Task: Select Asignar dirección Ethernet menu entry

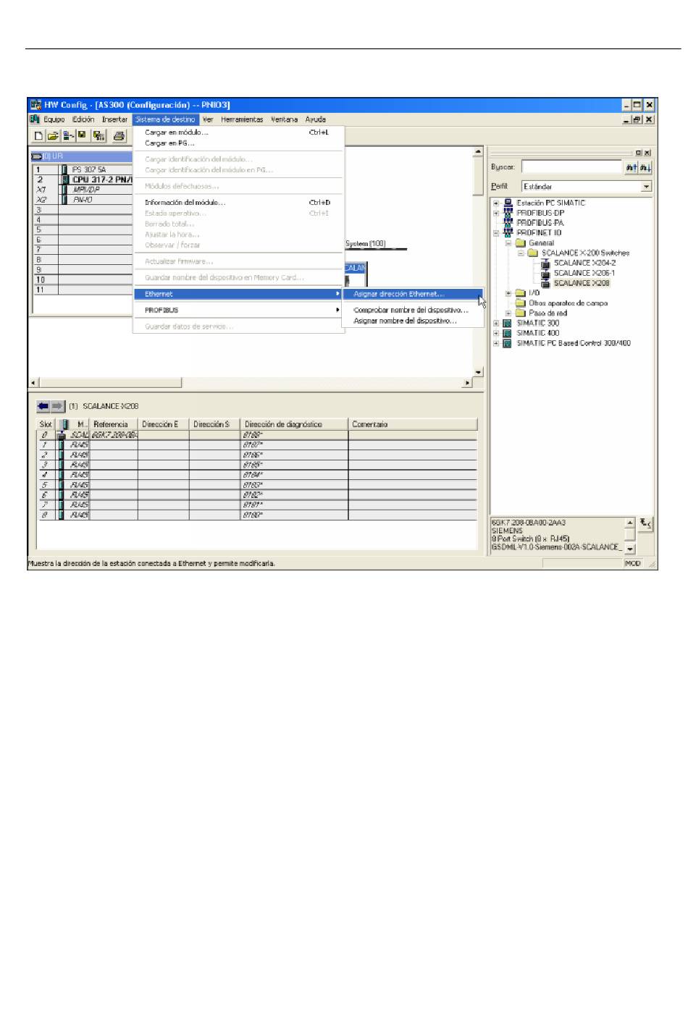Action: [412, 294]
